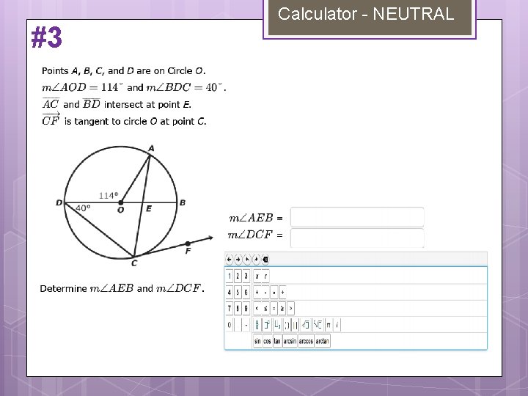Click the arctan function button
Screen dimensions: 528x396
pyautogui.click(x=322, y=341)
